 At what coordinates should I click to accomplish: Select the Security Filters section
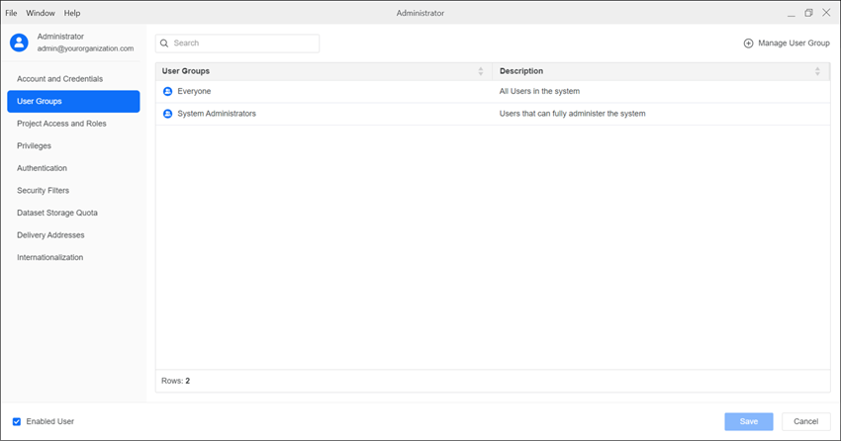click(43, 191)
